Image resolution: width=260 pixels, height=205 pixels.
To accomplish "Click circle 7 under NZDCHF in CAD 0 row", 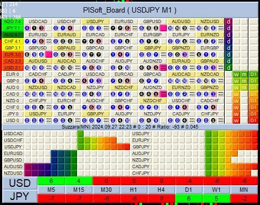I will click(120, 94).
